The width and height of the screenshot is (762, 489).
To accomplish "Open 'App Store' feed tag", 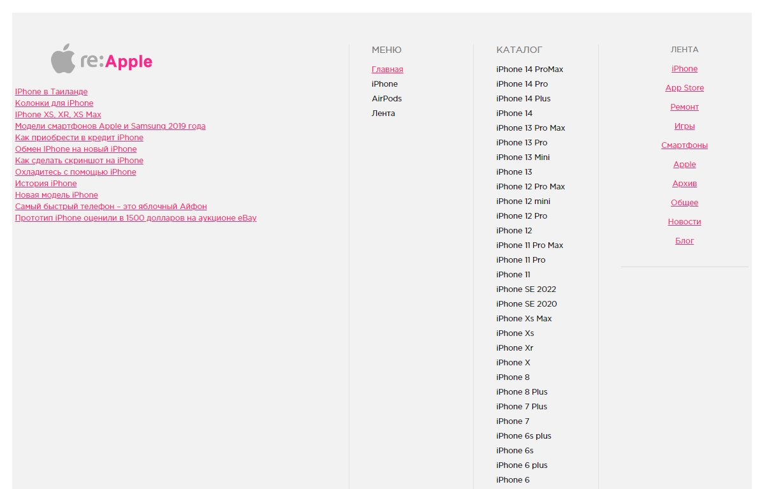I will tap(684, 88).
